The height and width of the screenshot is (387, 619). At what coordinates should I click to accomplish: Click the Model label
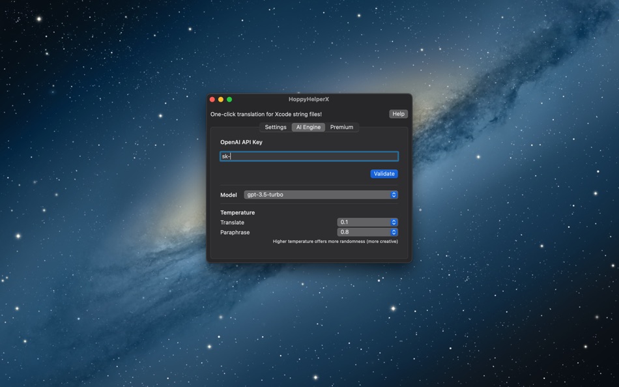229,195
